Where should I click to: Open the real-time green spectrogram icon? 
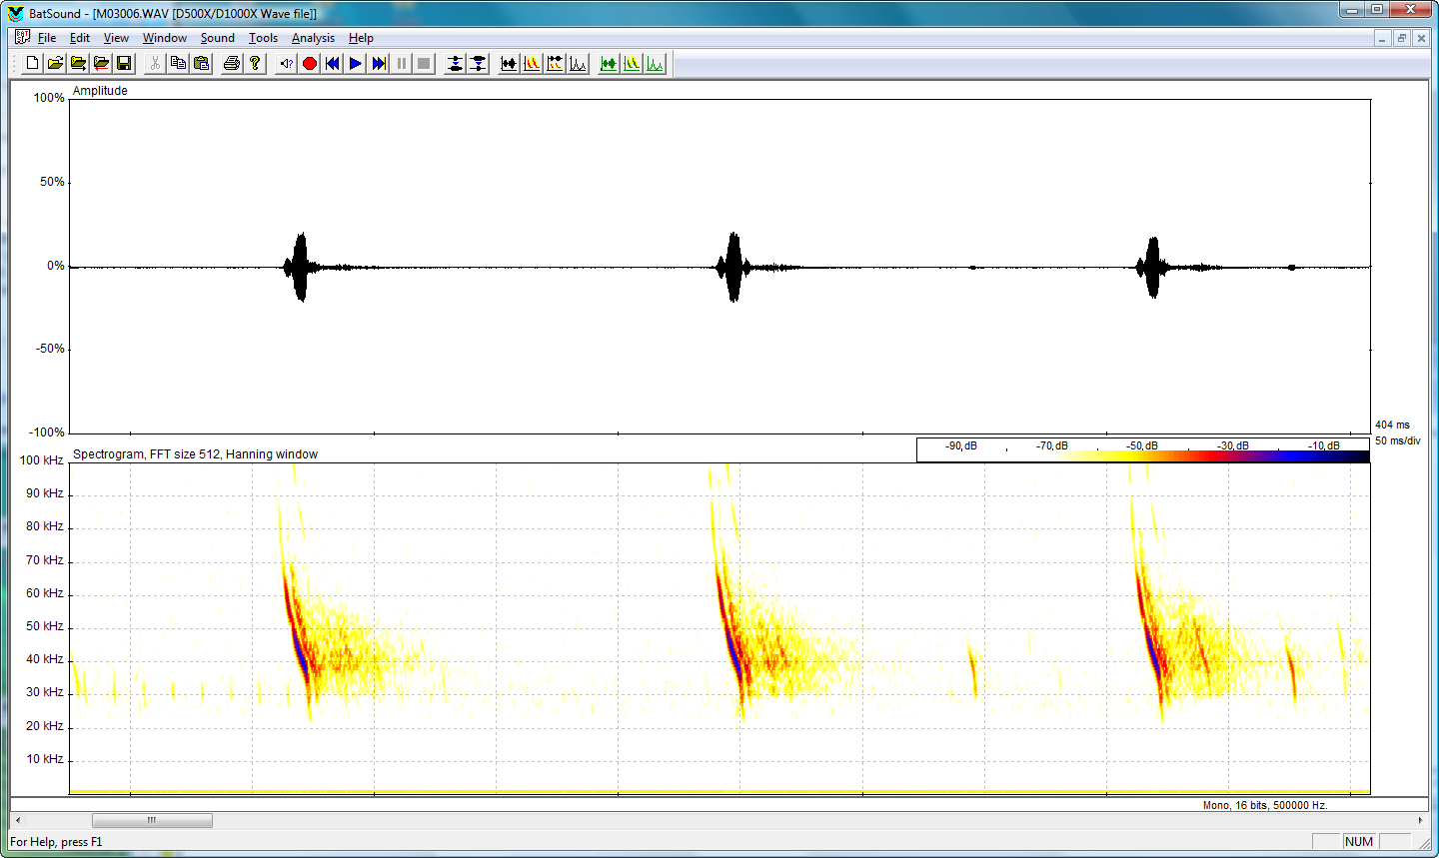click(631, 63)
